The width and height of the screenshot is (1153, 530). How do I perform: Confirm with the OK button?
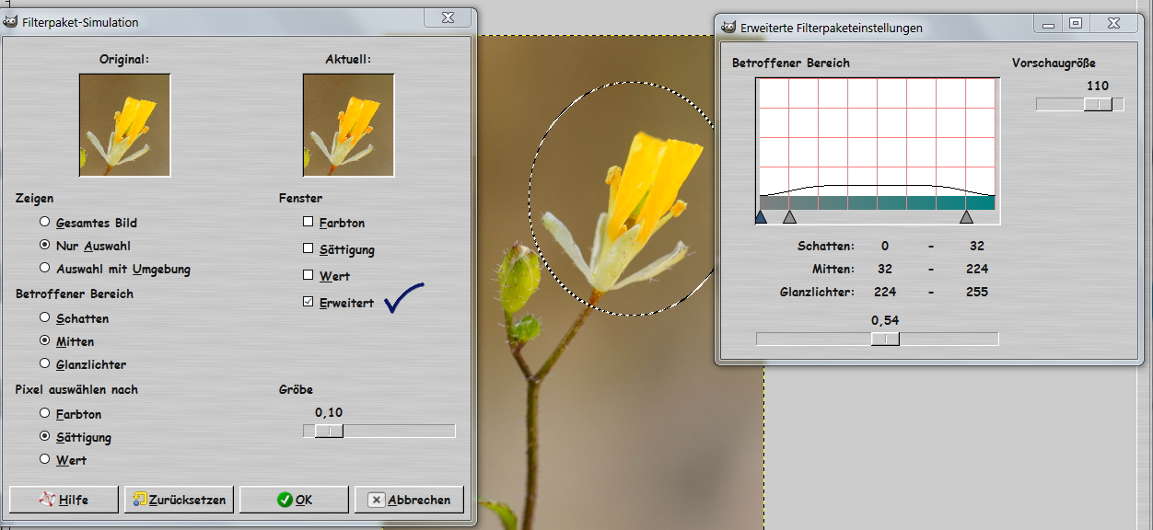click(294, 500)
